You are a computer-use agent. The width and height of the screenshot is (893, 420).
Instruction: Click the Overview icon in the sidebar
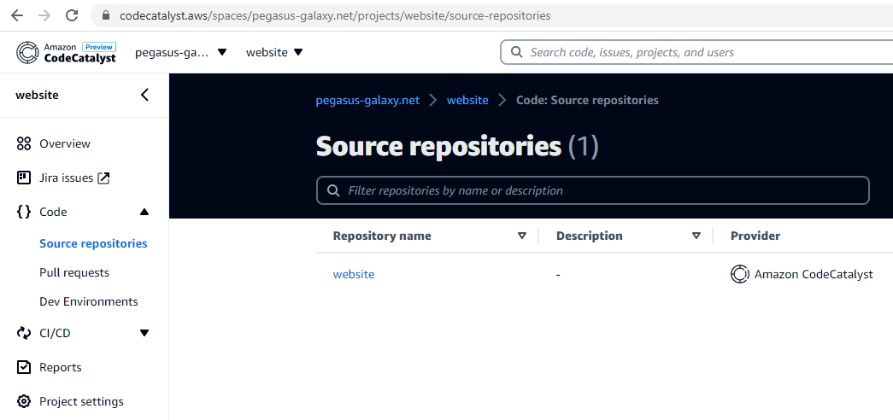tap(23, 143)
